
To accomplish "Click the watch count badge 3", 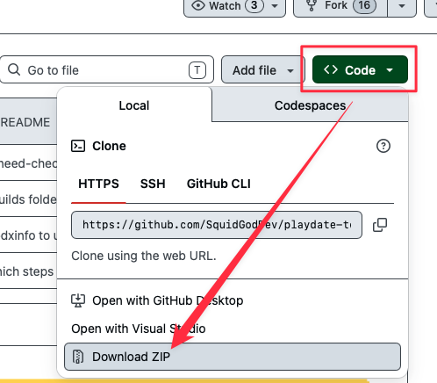I will click(254, 5).
